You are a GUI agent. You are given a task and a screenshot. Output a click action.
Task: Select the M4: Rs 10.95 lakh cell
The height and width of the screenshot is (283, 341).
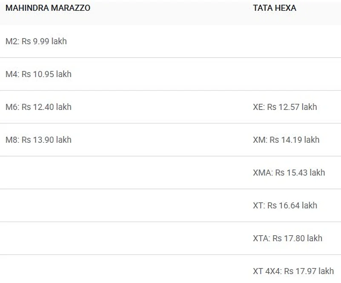coord(38,74)
